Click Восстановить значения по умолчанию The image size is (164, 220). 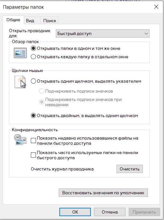click(x=103, y=193)
